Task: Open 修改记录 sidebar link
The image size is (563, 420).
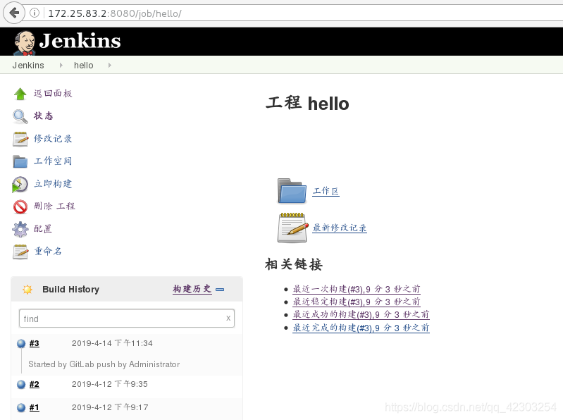Action: (x=53, y=138)
